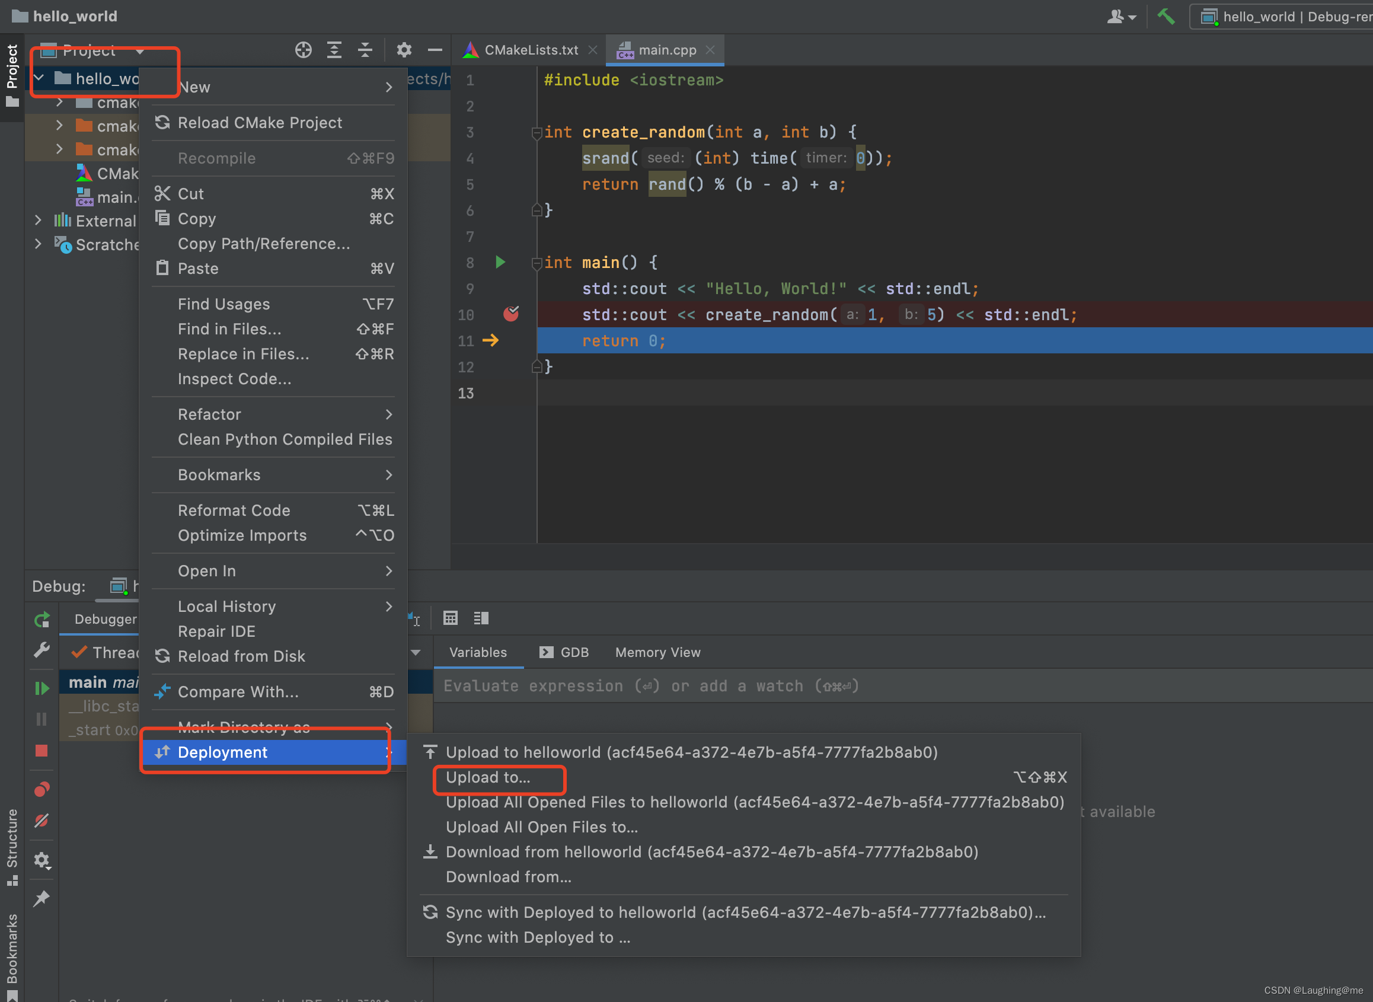Choose Find in Files...
Image resolution: width=1373 pixels, height=1002 pixels.
pyautogui.click(x=273, y=328)
